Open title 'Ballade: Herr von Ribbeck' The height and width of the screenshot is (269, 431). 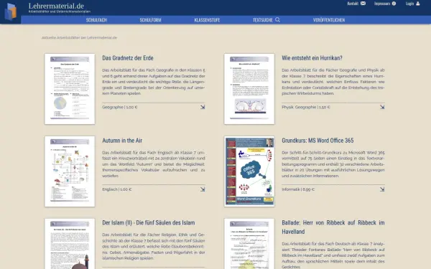pyautogui.click(x=333, y=227)
